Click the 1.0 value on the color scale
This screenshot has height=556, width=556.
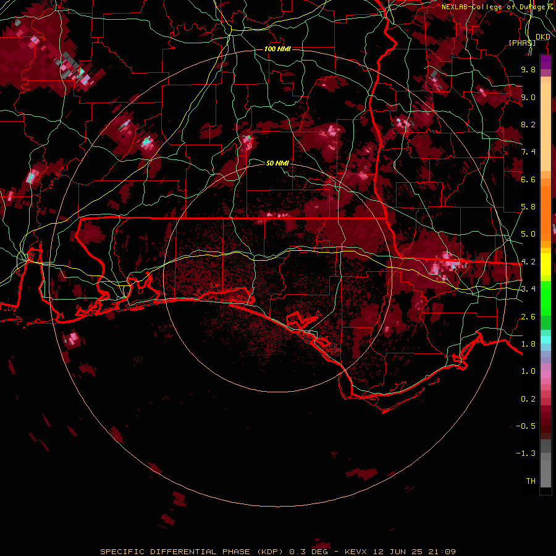(528, 371)
